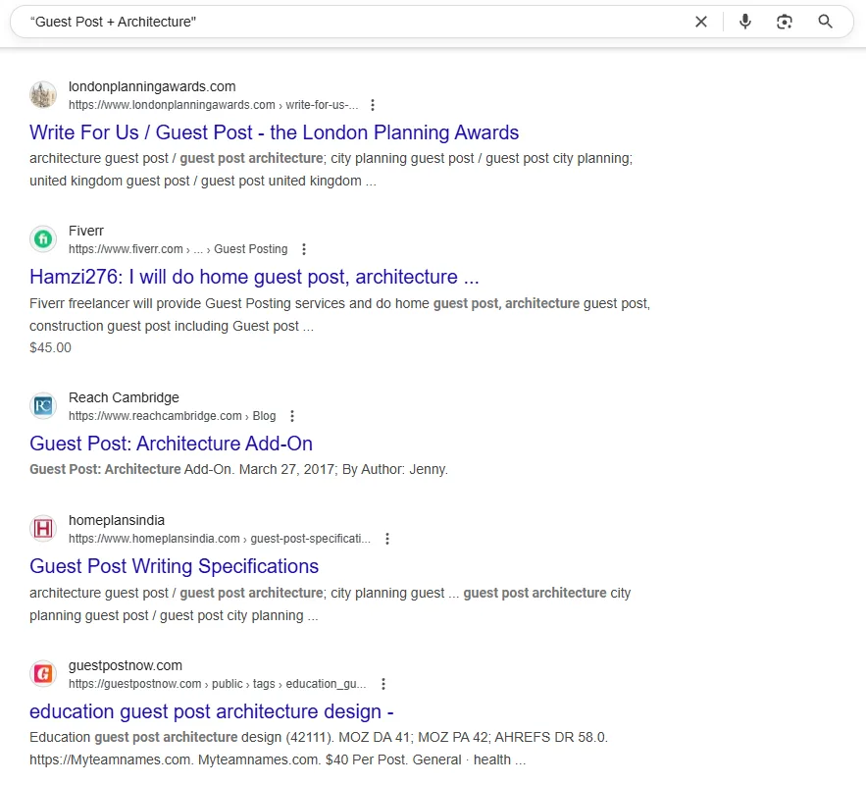Select the Blog breadcrumb under Reach Cambridge
Screen dimensions: 866x785
tap(264, 416)
